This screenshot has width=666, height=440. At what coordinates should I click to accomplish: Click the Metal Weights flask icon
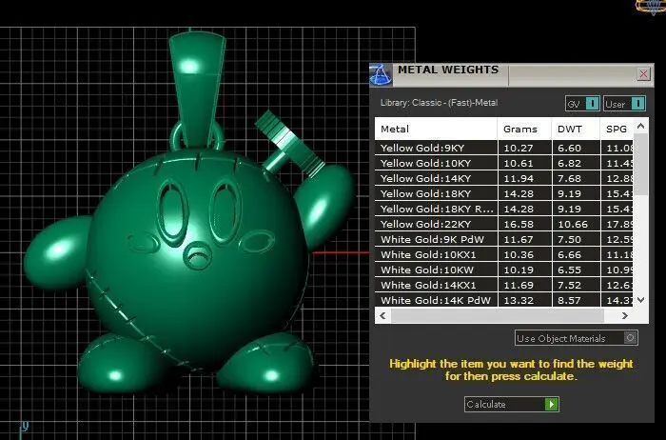point(381,75)
